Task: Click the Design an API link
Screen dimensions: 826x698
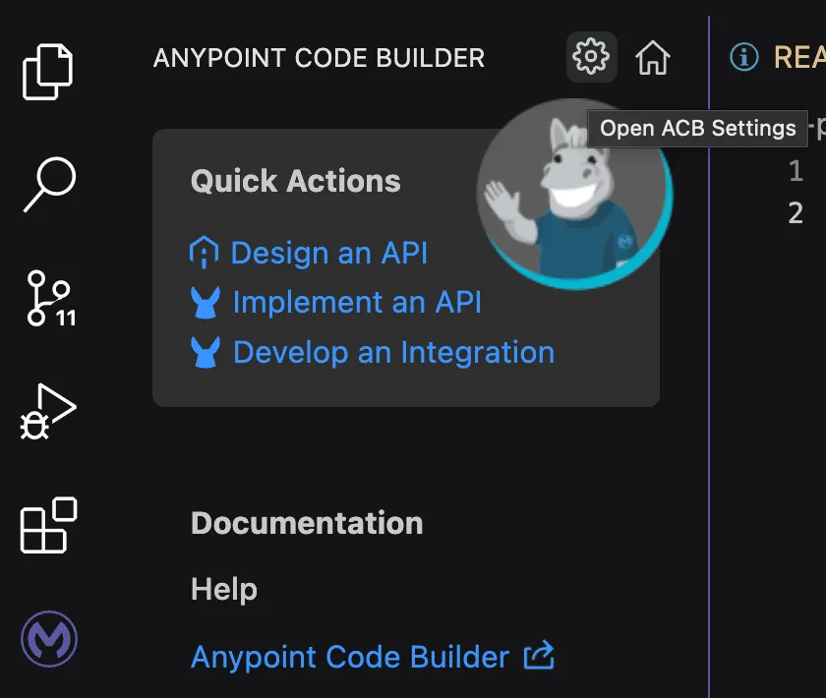Action: coord(329,253)
